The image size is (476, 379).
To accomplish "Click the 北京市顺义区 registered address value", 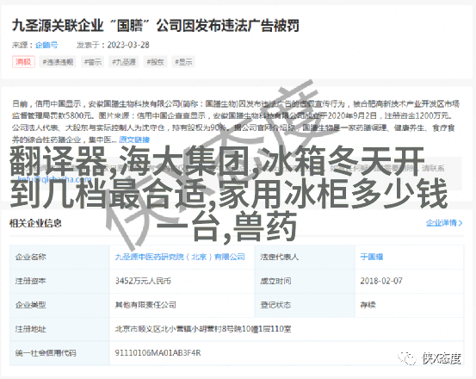I will coord(203,329).
